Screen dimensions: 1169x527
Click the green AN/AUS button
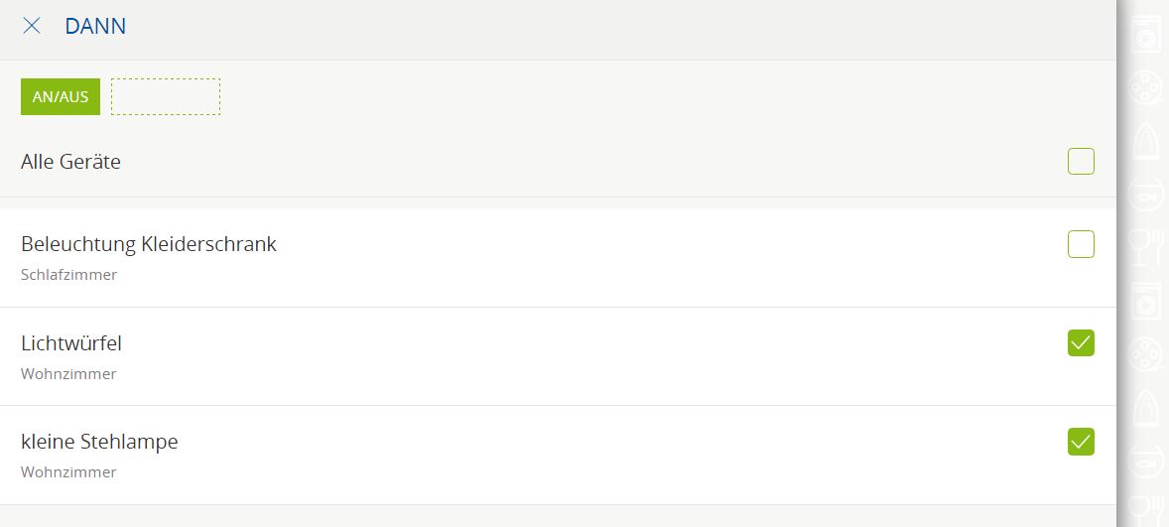[x=61, y=96]
